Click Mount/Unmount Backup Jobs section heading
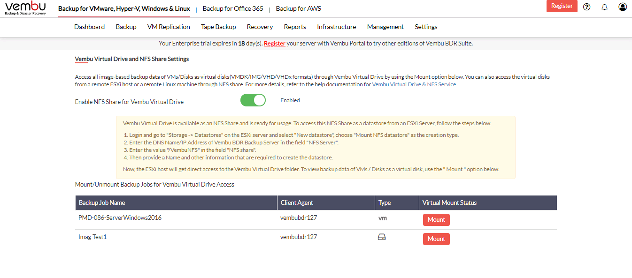 pos(154,184)
